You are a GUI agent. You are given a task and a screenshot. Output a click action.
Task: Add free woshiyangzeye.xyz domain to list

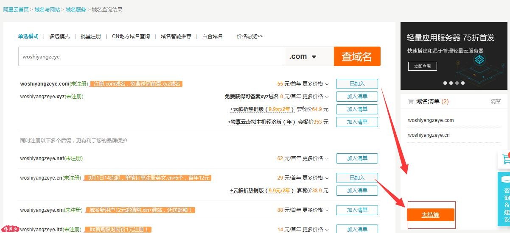357,97
